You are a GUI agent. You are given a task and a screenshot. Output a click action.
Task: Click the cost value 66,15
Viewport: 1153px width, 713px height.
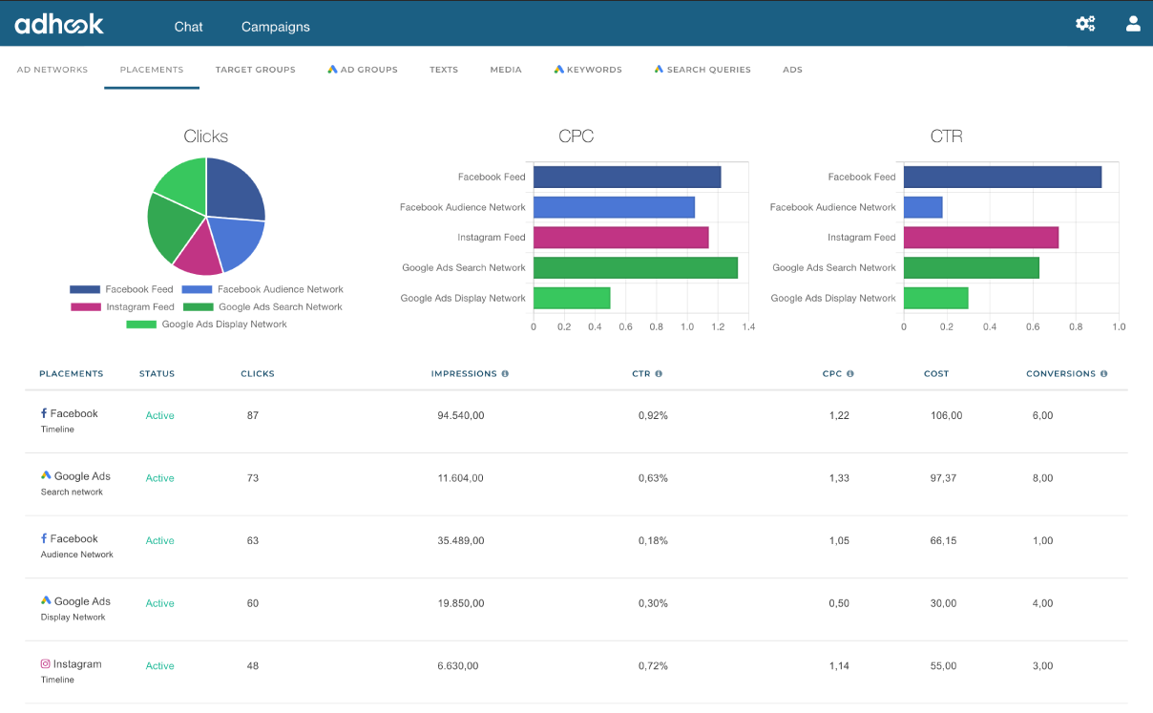tap(943, 541)
